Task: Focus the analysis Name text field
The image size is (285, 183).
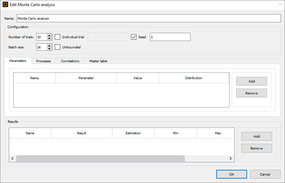Action: [149, 18]
